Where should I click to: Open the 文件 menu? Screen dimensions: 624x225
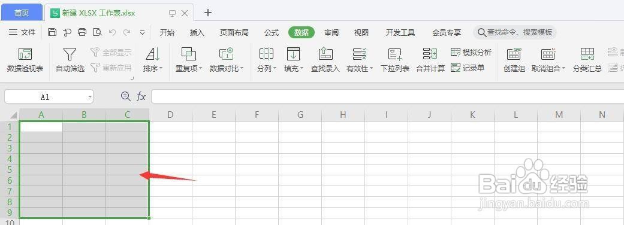22,32
